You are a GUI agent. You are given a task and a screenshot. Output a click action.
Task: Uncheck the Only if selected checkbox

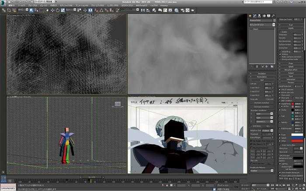[280, 90]
